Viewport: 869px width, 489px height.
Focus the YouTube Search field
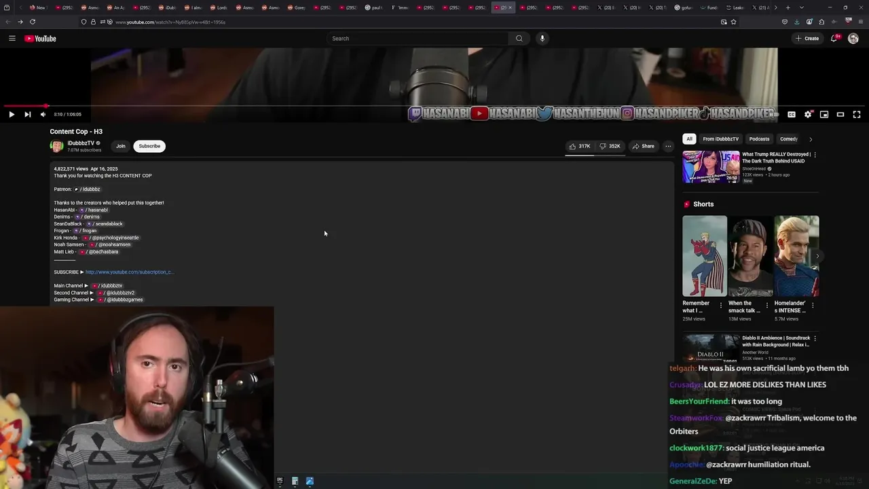418,39
